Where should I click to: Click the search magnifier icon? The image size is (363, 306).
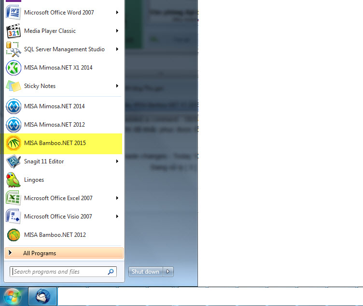[111, 272]
